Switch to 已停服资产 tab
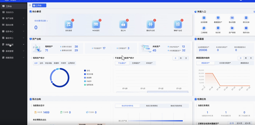 (136, 63)
